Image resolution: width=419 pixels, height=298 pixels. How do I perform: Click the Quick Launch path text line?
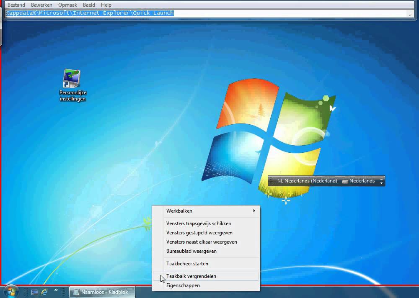pyautogui.click(x=90, y=13)
